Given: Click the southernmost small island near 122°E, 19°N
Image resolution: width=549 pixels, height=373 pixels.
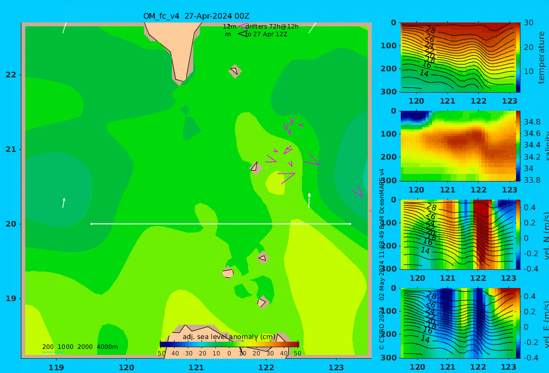Looking at the screenshot, I should [x=262, y=302].
